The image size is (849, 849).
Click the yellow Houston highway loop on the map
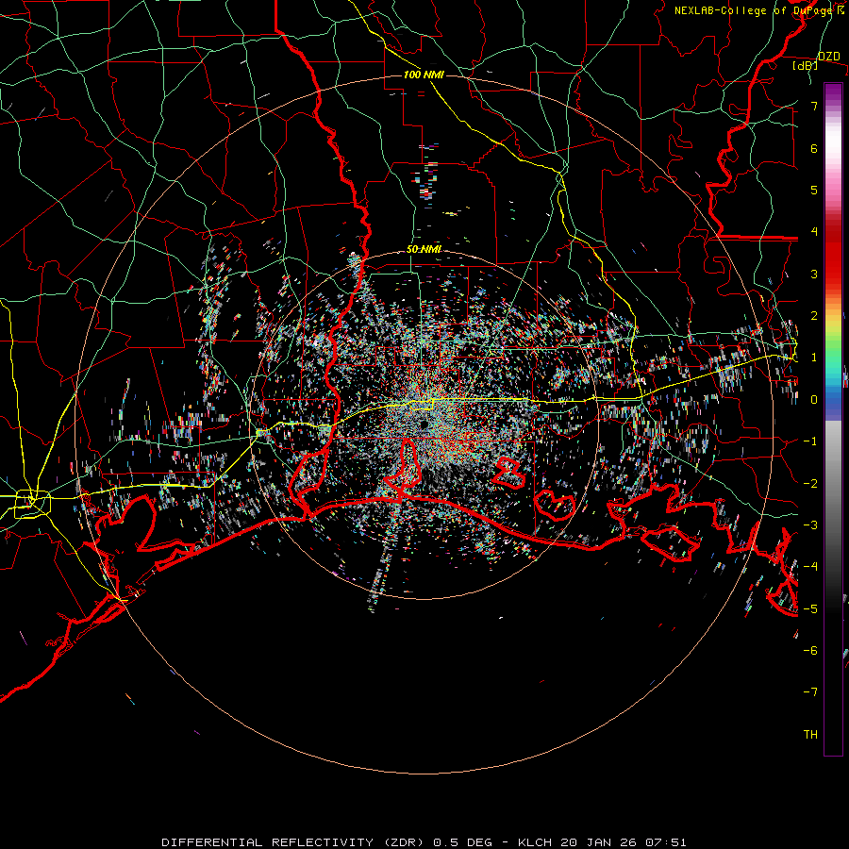point(32,503)
